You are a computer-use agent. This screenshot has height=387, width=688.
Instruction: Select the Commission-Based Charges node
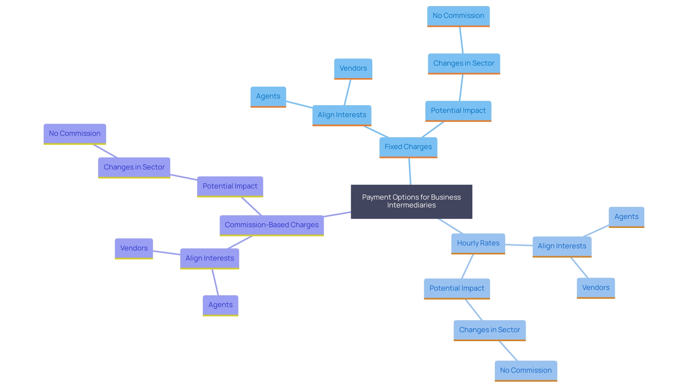coord(273,224)
